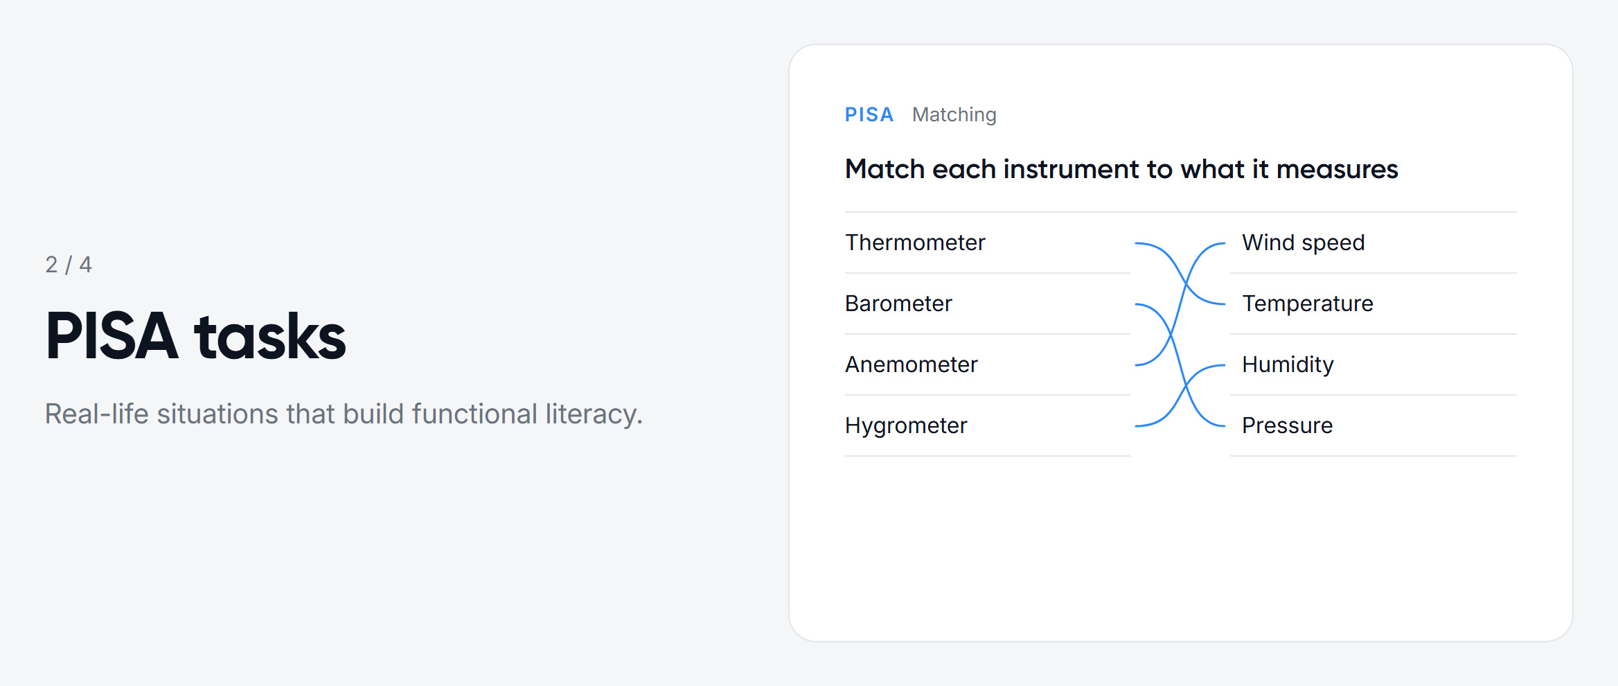This screenshot has width=1618, height=686.
Task: Click the functional literacy subtitle text
Action: pyautogui.click(x=344, y=414)
